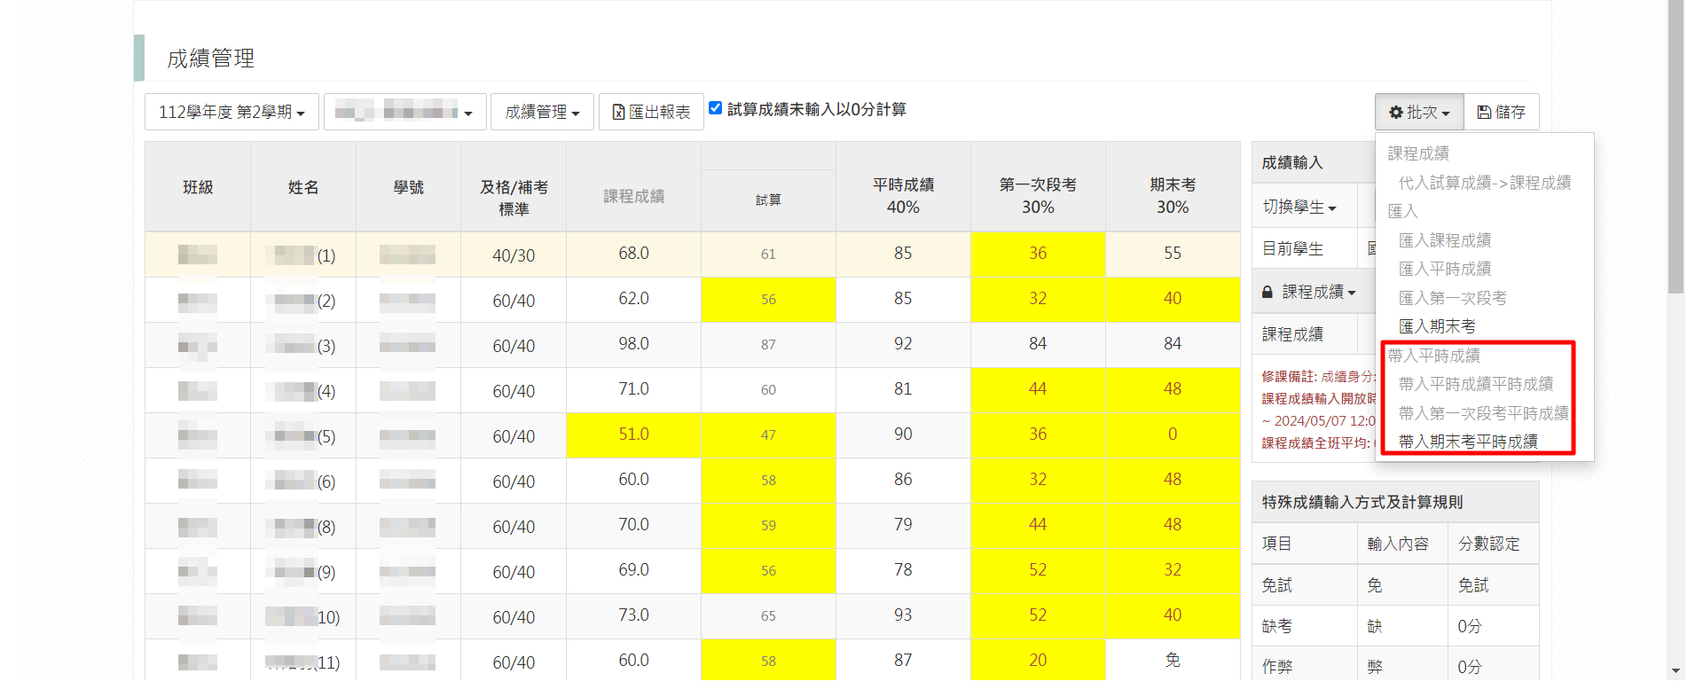This screenshot has height=697, width=1703.
Task: Choose 帶入期末考平時成績 menu item
Action: click(x=1468, y=442)
